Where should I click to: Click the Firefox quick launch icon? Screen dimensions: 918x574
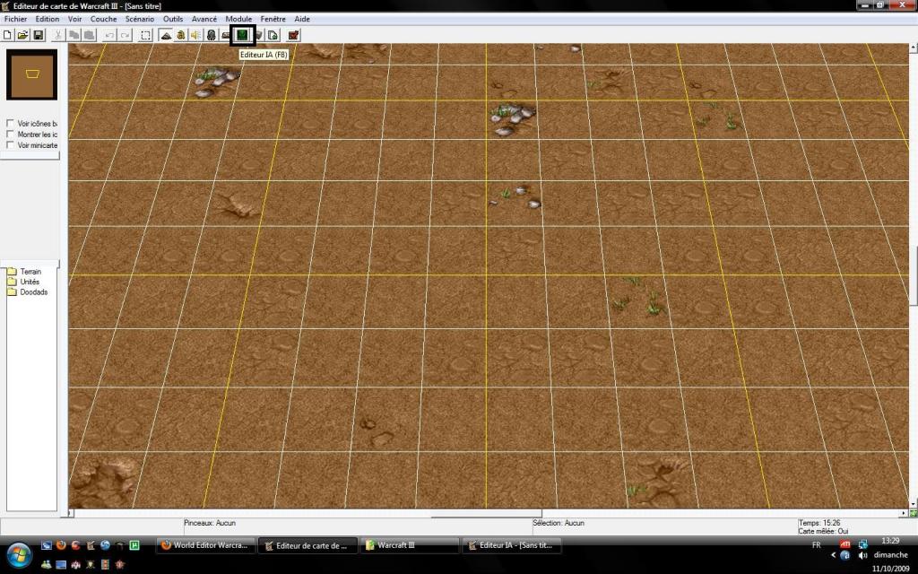click(x=61, y=545)
